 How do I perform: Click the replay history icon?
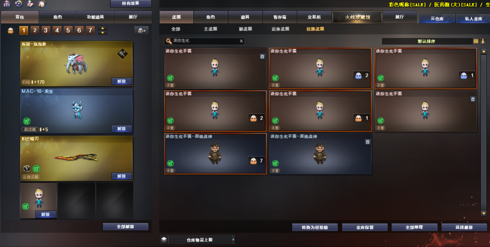pyautogui.click(x=19, y=4)
